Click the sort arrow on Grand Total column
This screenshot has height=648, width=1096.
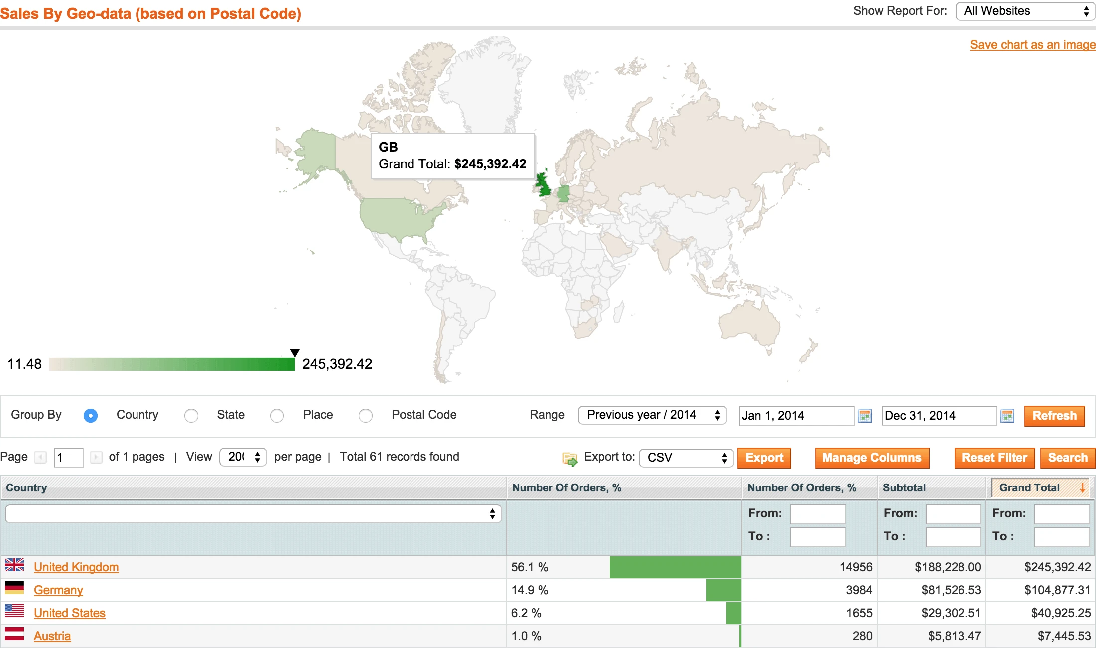click(x=1082, y=487)
